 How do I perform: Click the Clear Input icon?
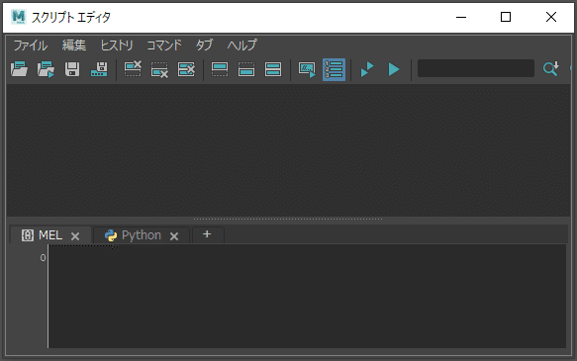click(x=159, y=69)
